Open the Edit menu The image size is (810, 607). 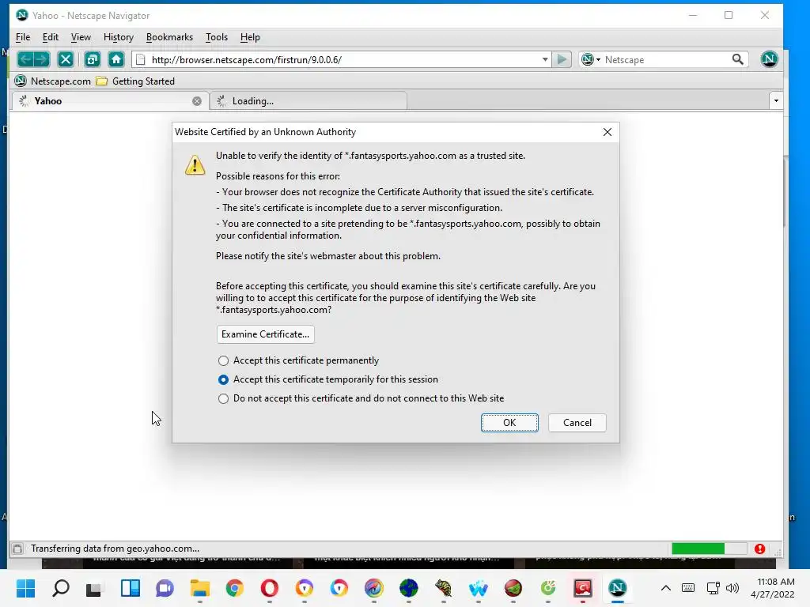coord(50,37)
